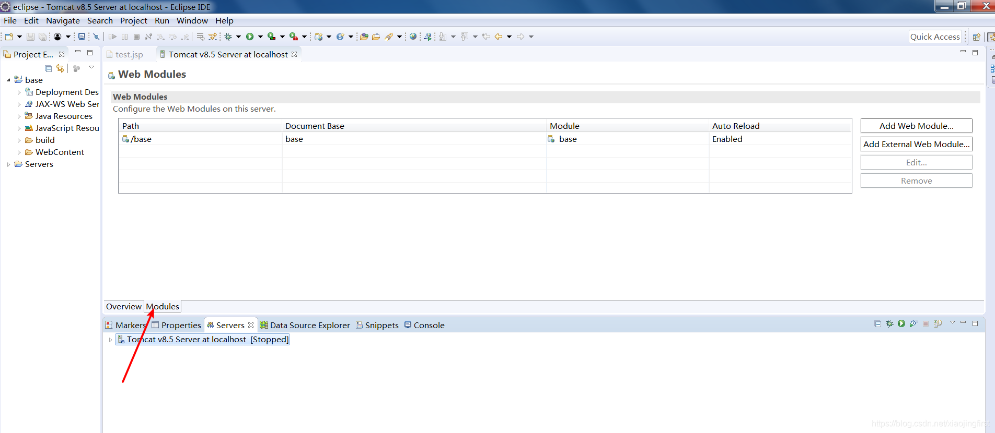995x433 pixels.
Task: Collapse the base project tree node
Action: pos(8,80)
